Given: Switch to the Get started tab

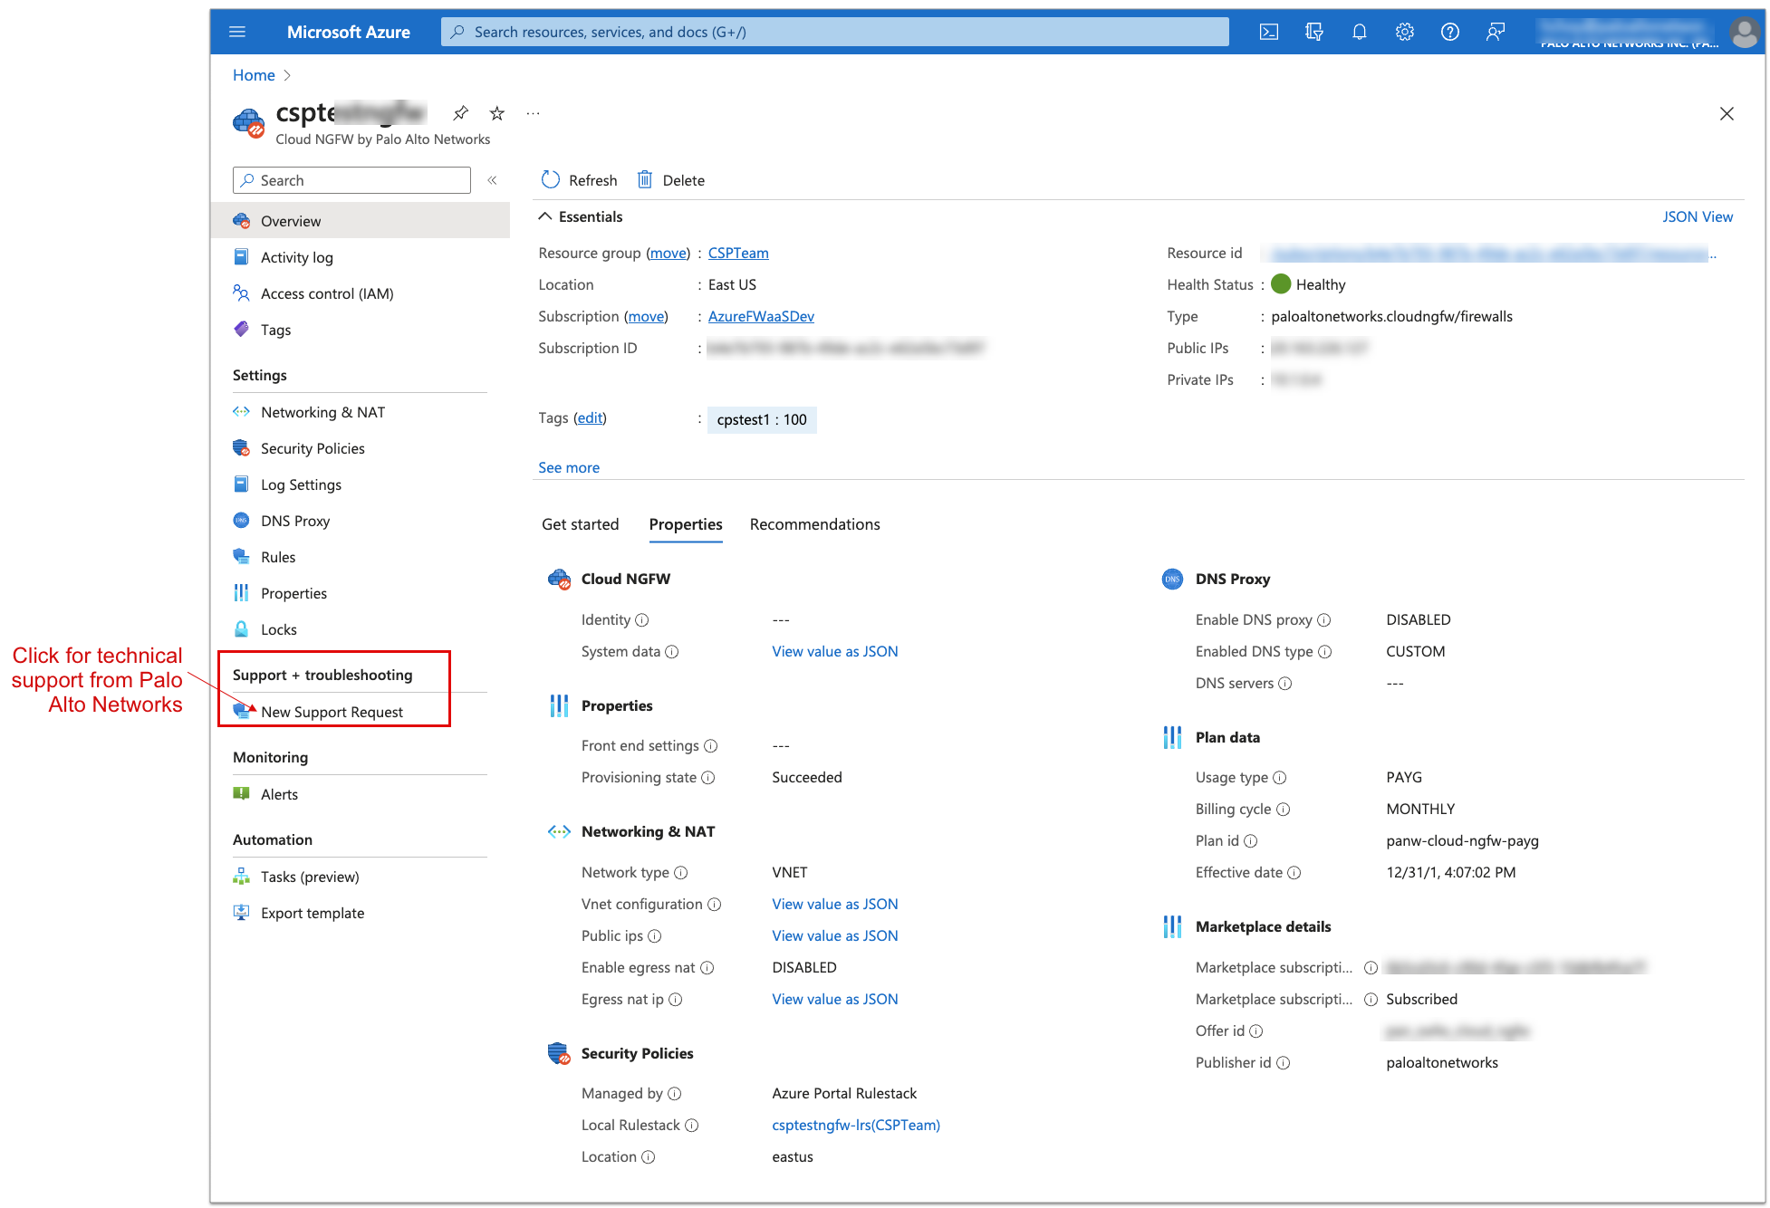Looking at the screenshot, I should pyautogui.click(x=580, y=524).
